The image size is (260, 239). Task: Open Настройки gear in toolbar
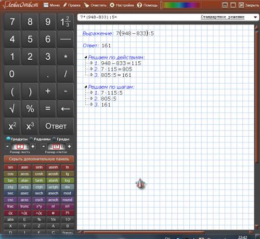point(112,5)
